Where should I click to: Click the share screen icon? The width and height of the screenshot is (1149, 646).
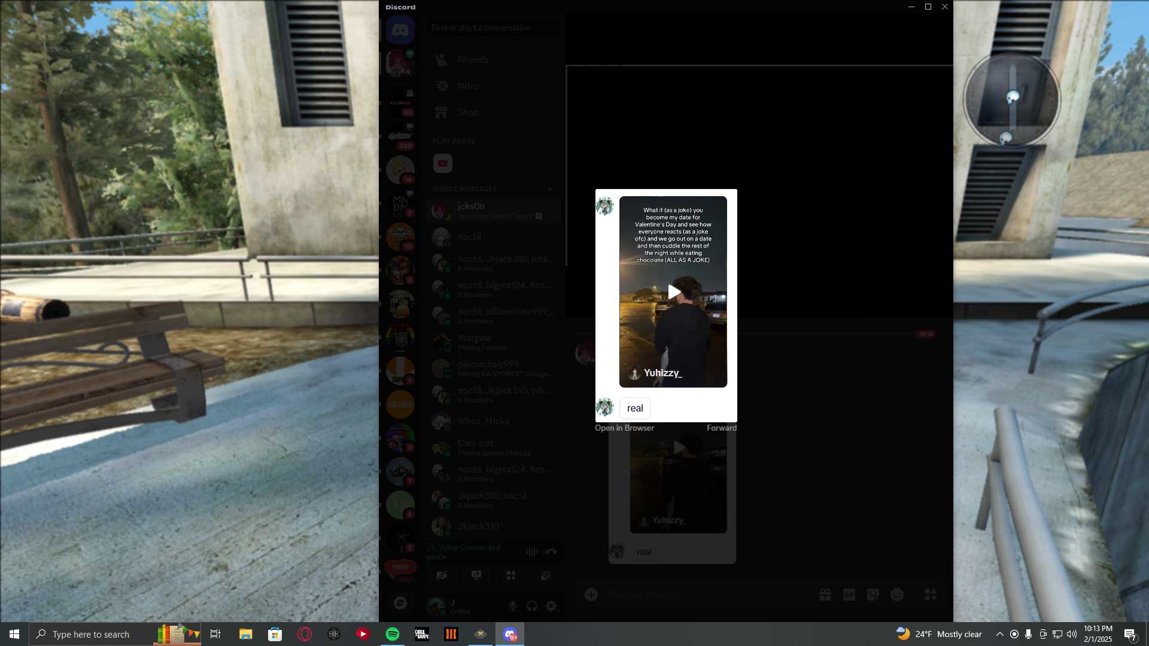(476, 575)
